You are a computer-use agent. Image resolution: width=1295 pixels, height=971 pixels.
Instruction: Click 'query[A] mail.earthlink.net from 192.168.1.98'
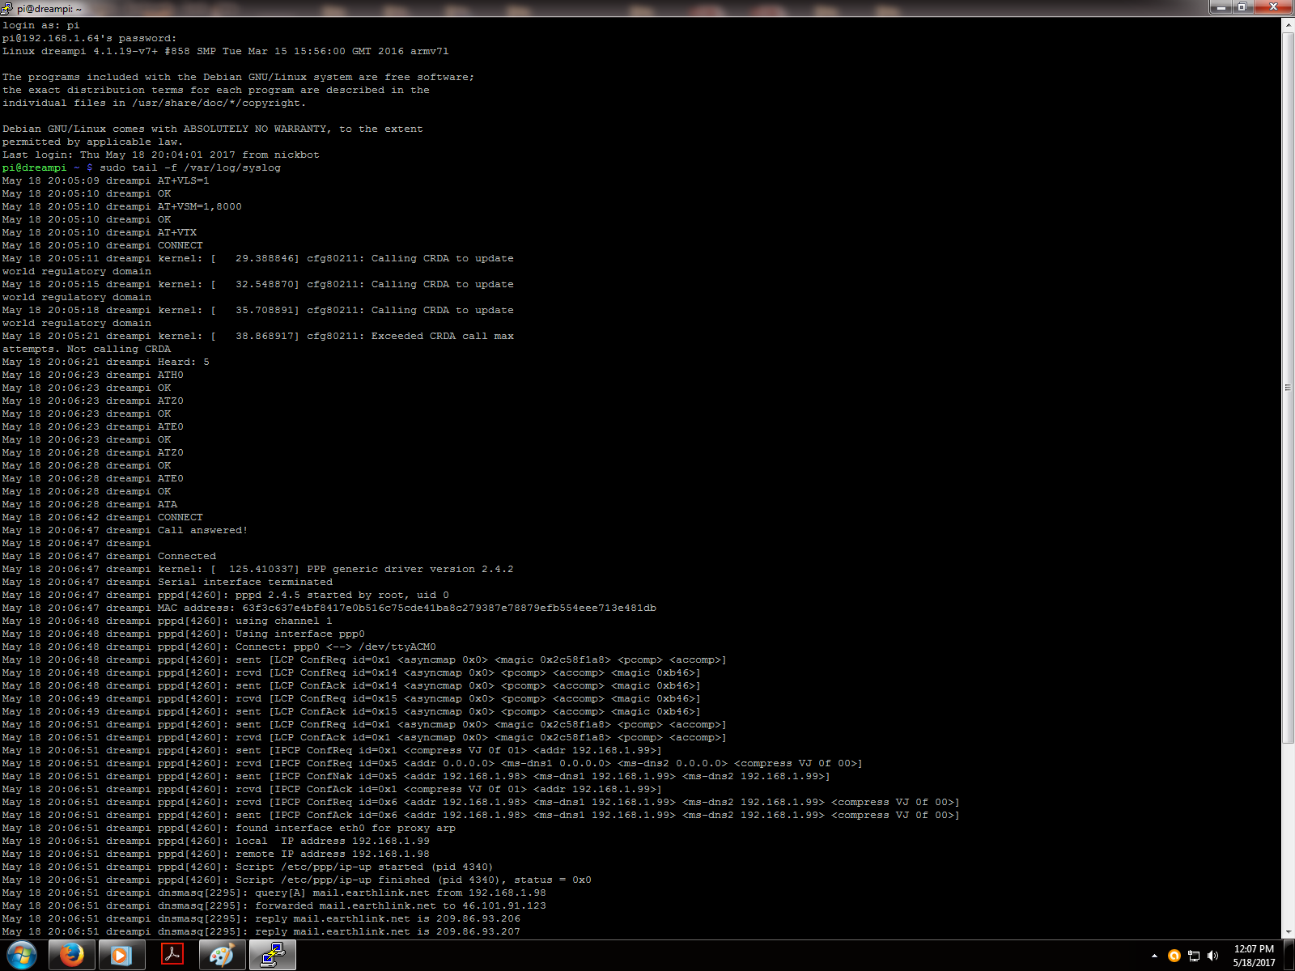pyautogui.click(x=401, y=893)
